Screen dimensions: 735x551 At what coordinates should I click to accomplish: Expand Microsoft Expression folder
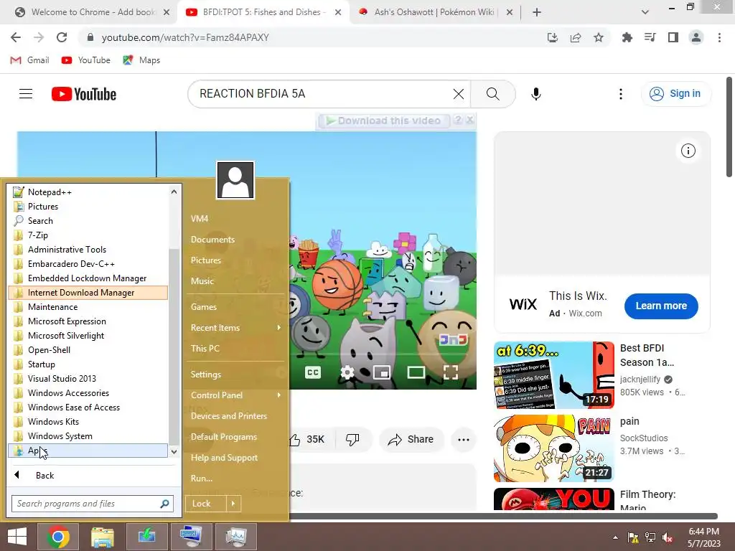coord(88,321)
